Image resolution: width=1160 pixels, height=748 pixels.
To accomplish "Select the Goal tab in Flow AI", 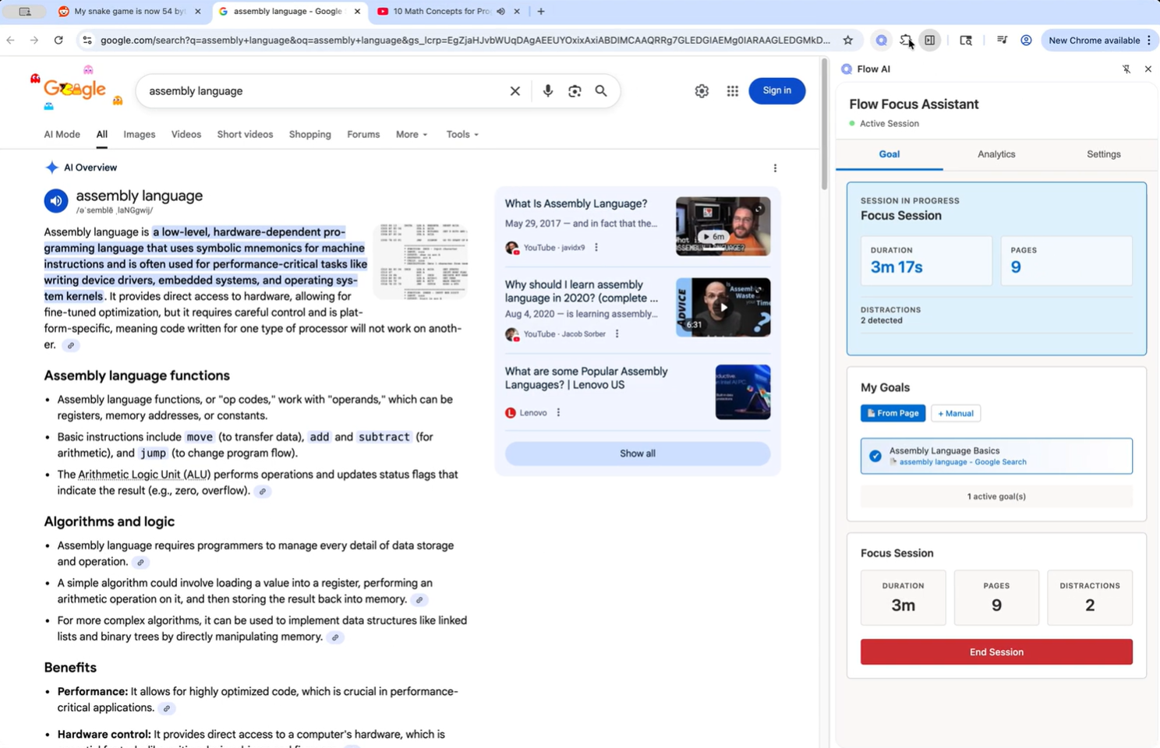I will click(889, 154).
